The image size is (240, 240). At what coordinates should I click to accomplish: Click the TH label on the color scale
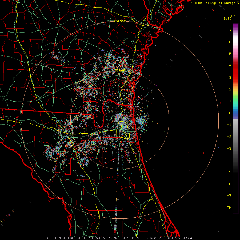[x=229, y=207]
